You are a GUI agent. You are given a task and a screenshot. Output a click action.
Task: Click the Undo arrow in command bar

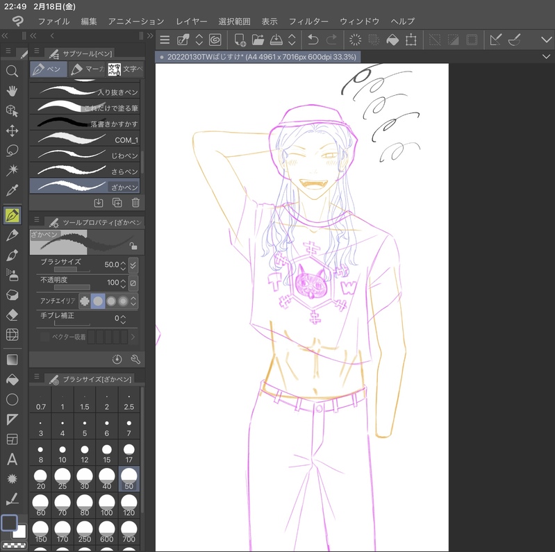coord(313,40)
